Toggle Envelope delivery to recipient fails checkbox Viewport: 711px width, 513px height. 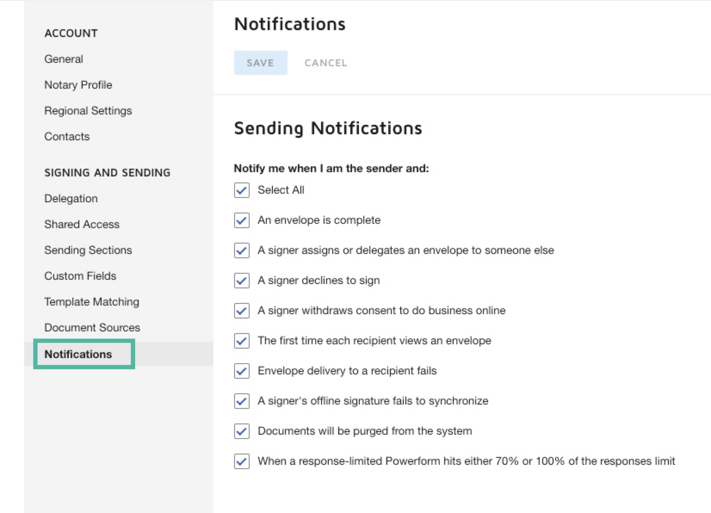pyautogui.click(x=242, y=371)
